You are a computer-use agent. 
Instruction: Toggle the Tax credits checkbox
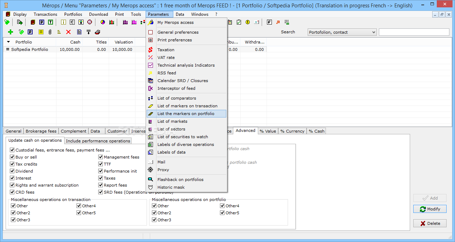coord(12,164)
